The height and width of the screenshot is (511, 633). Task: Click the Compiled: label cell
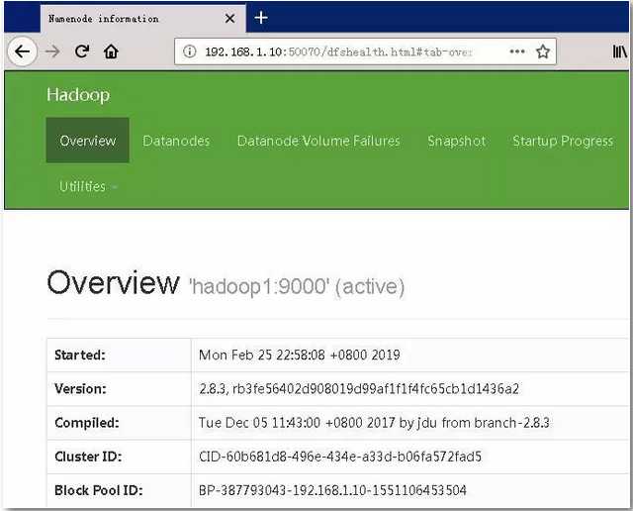pos(119,423)
